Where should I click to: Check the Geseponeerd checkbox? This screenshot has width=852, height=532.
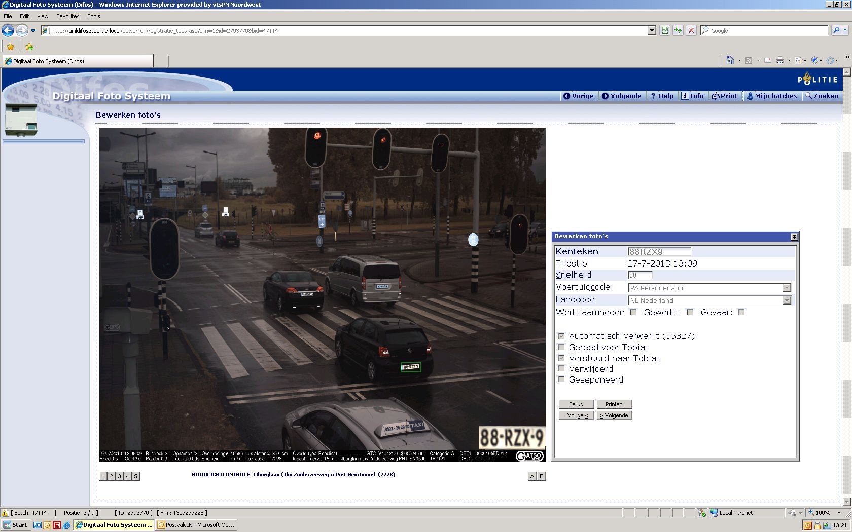[561, 379]
